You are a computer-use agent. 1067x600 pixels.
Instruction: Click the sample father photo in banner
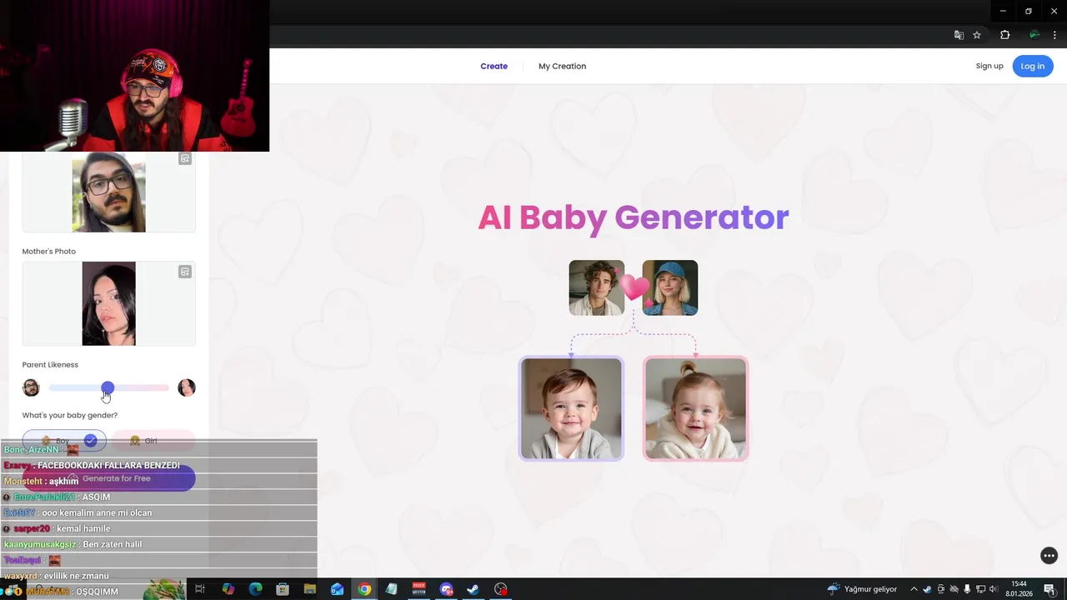coord(596,287)
